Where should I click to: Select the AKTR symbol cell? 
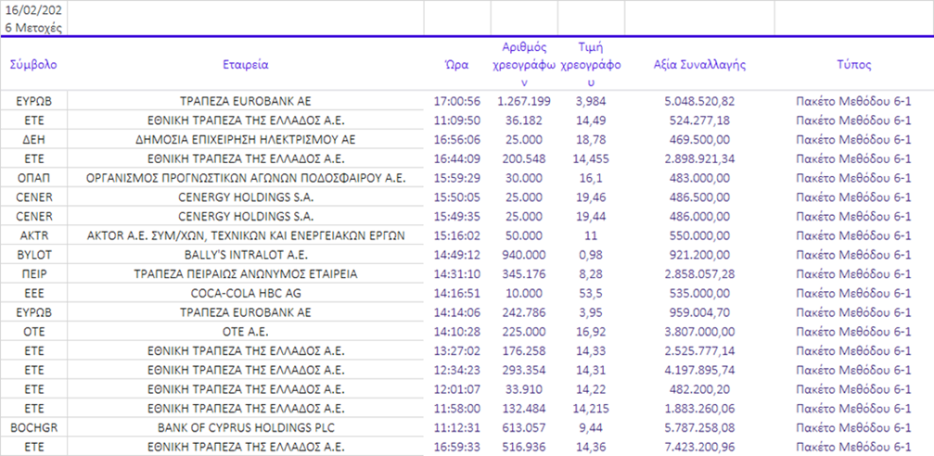tap(34, 235)
